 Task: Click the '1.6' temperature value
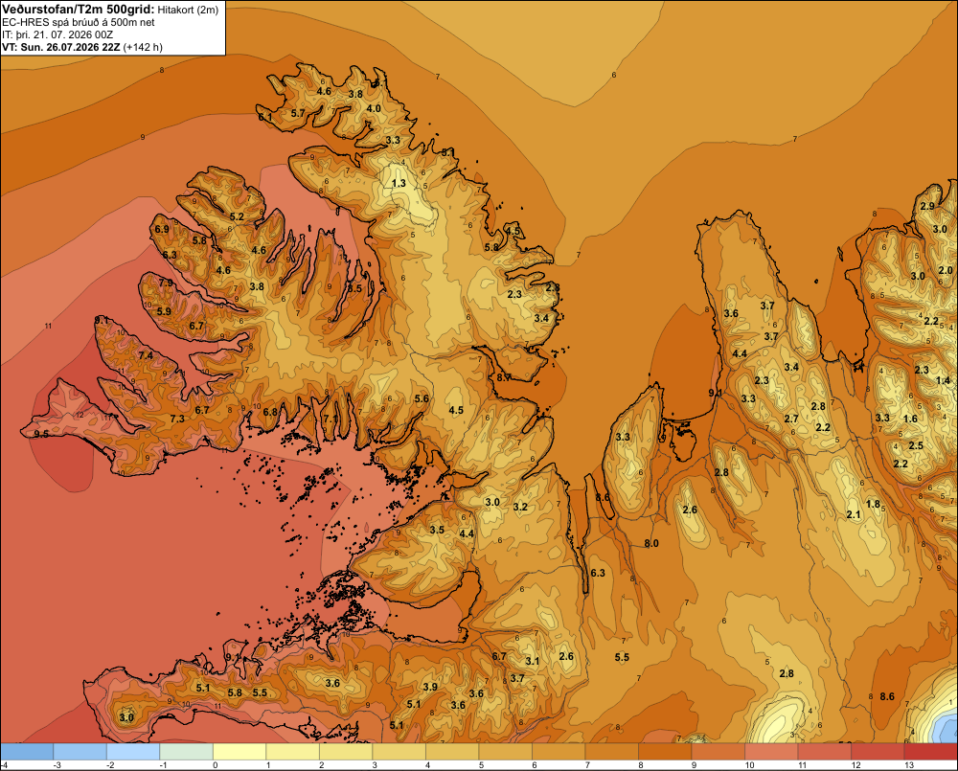point(911,420)
